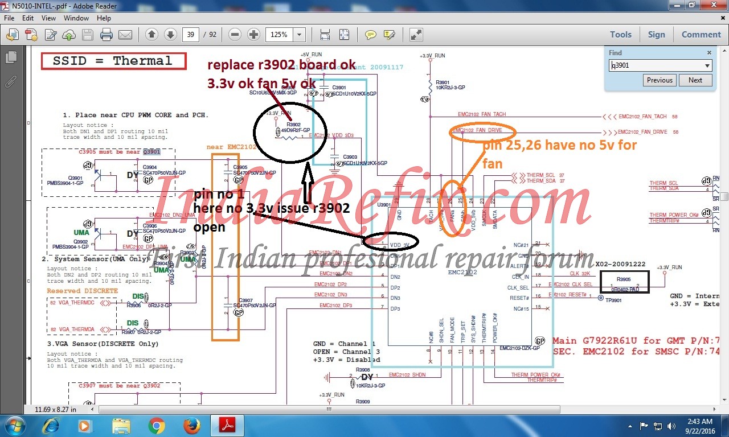Print the document with printer icon
Screen dimensions: 729x437
pos(107,35)
